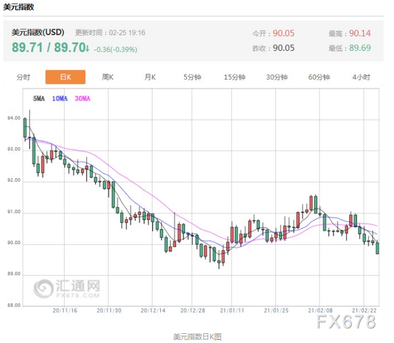
Task: Click the first green candlestick near 94.00
Action: [x=25, y=128]
